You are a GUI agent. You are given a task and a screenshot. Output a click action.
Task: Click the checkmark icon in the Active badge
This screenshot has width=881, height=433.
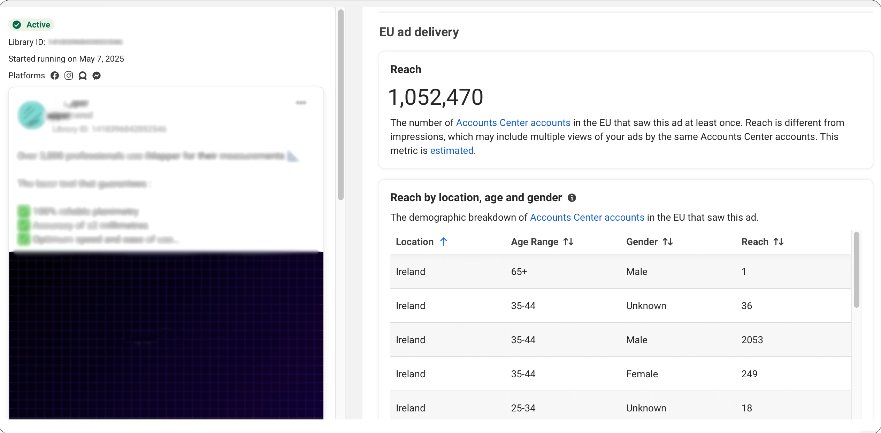click(17, 24)
